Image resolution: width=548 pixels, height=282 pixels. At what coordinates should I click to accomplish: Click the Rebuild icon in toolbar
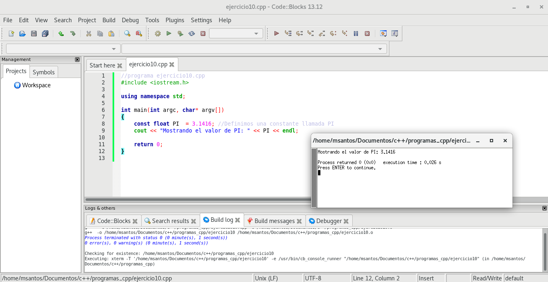[192, 34]
